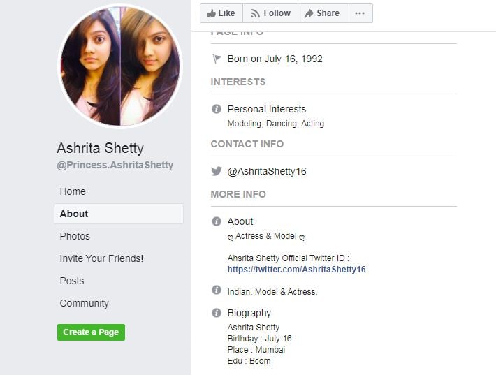The image size is (496, 375).
Task: Click the Twitter bird icon
Action: 217,171
